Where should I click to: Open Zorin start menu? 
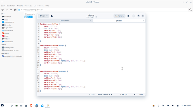point(2,105)
